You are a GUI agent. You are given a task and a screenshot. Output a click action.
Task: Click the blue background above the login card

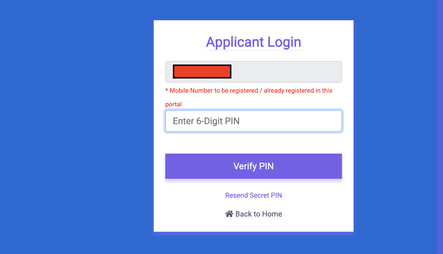tap(253, 10)
